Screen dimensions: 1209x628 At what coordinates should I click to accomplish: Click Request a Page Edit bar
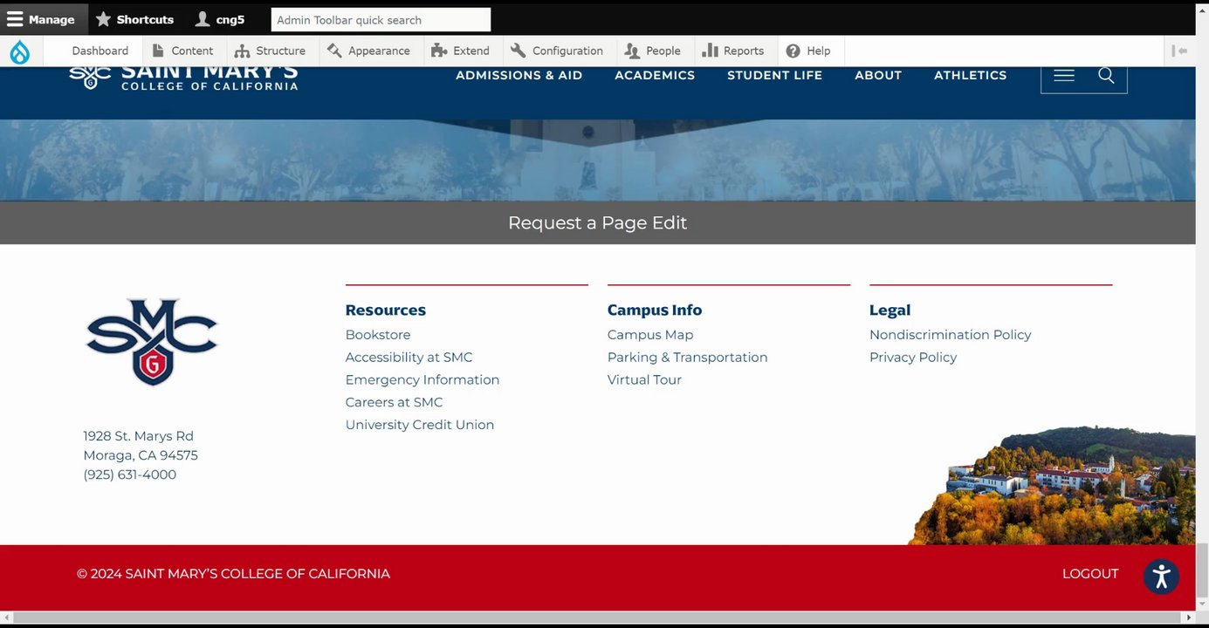coord(597,223)
